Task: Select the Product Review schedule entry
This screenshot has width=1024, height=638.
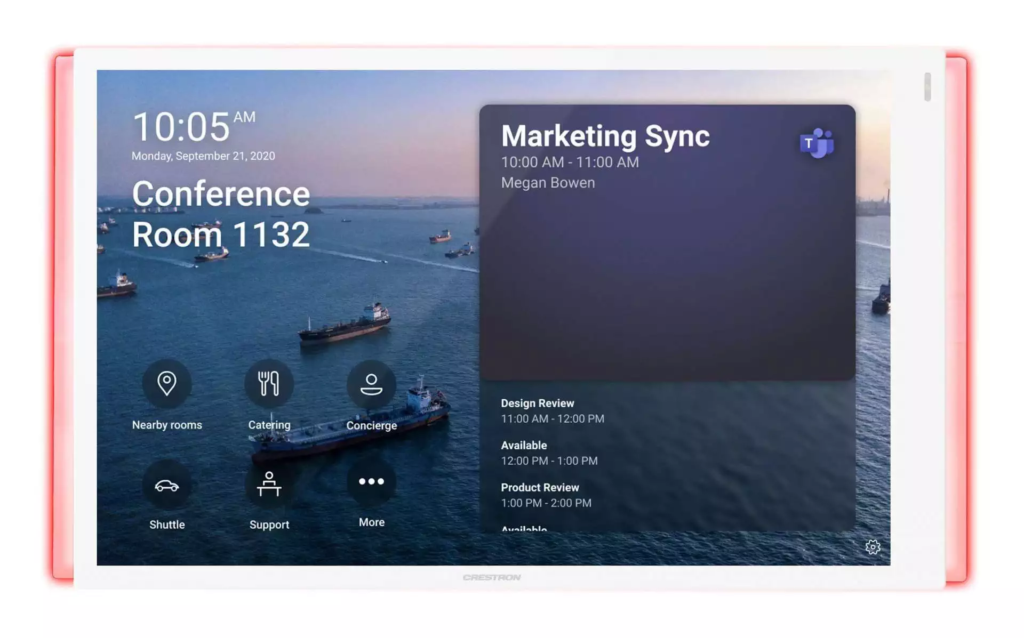Action: click(x=546, y=495)
